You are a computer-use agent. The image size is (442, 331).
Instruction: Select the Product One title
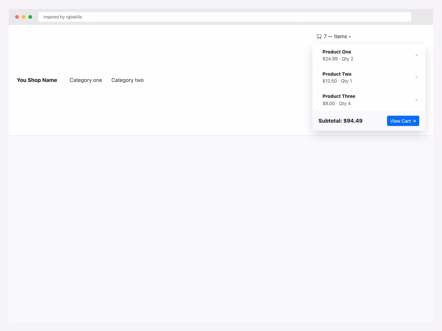[337, 52]
